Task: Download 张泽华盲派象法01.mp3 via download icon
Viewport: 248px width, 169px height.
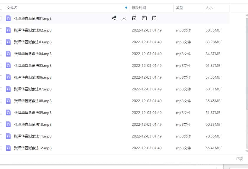Action: [124, 18]
